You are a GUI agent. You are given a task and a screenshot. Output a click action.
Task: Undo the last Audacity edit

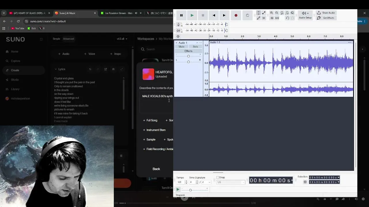pyautogui.click(x=287, y=18)
